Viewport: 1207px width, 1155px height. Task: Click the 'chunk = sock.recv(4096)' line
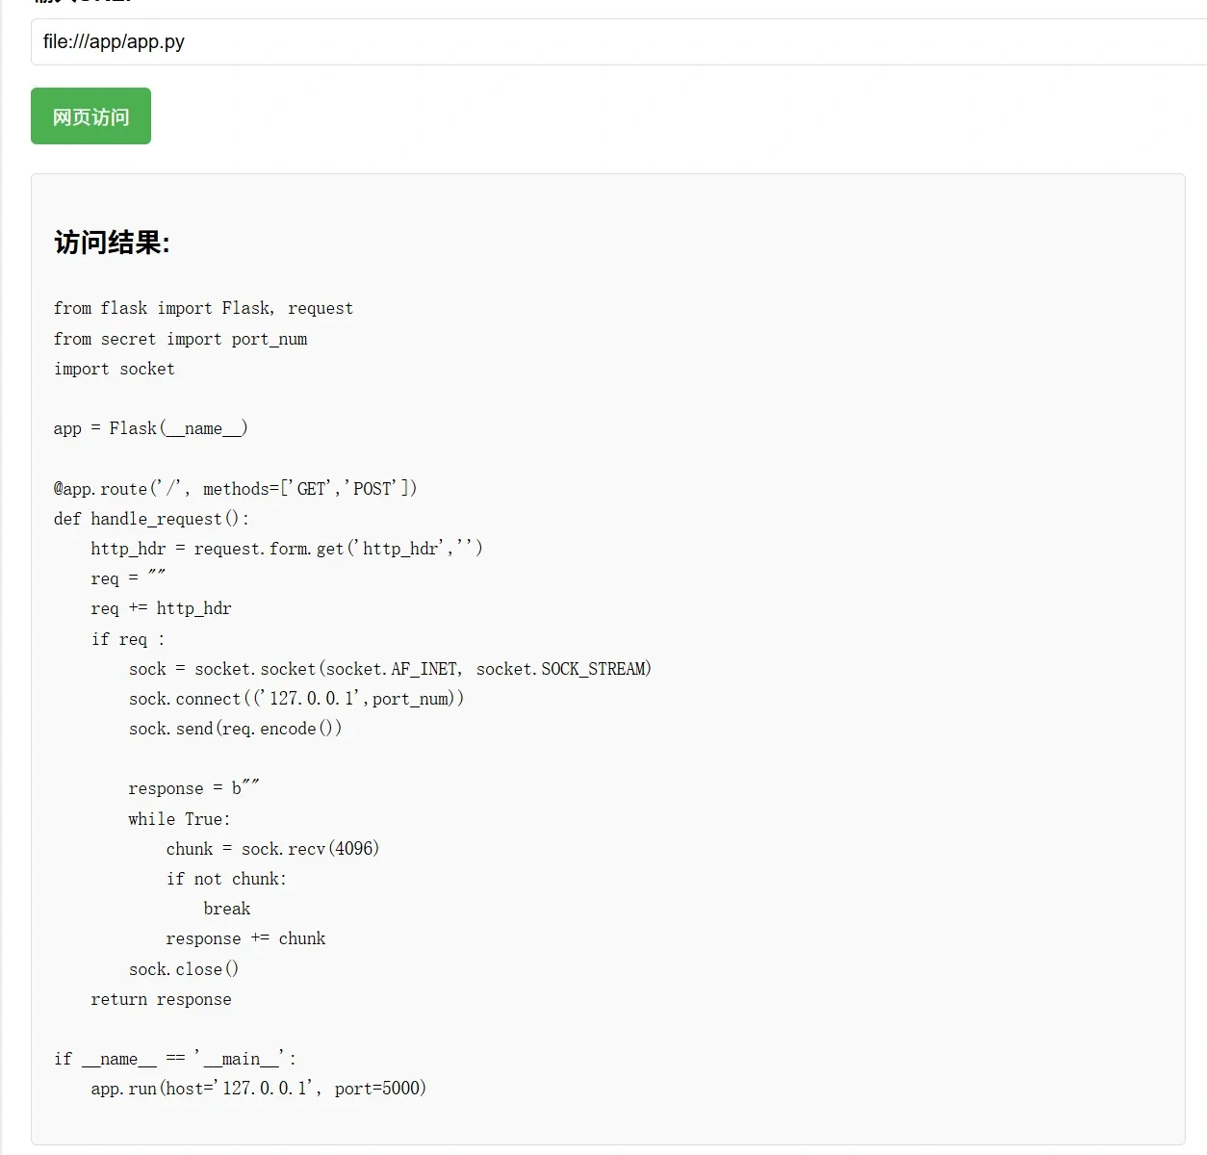pos(272,849)
